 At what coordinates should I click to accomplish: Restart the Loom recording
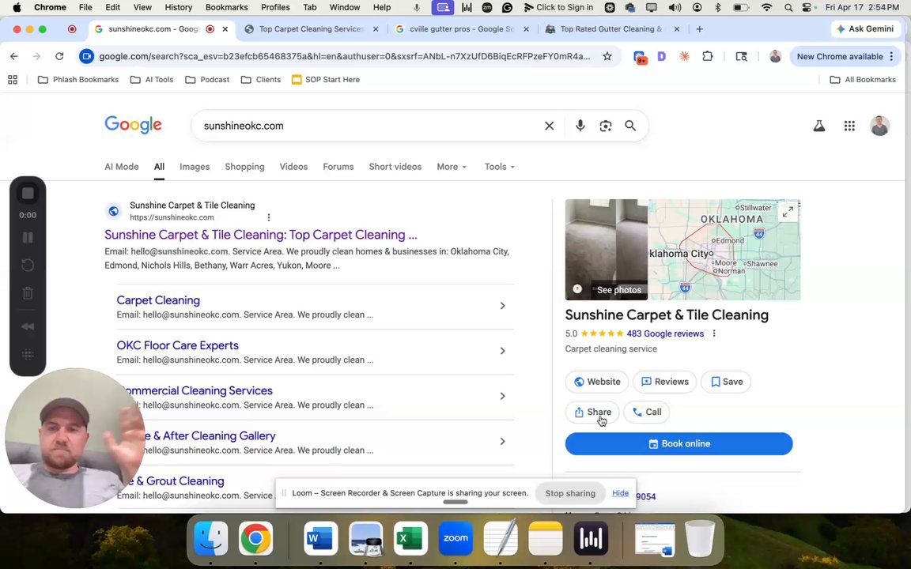28,266
